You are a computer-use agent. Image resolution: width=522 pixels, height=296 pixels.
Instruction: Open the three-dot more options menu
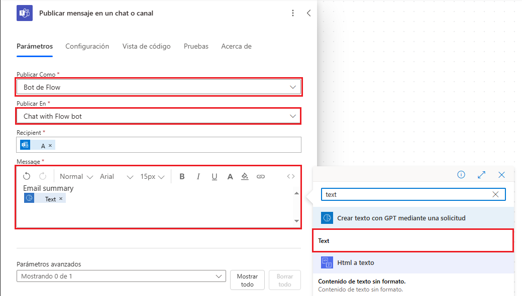click(x=292, y=13)
